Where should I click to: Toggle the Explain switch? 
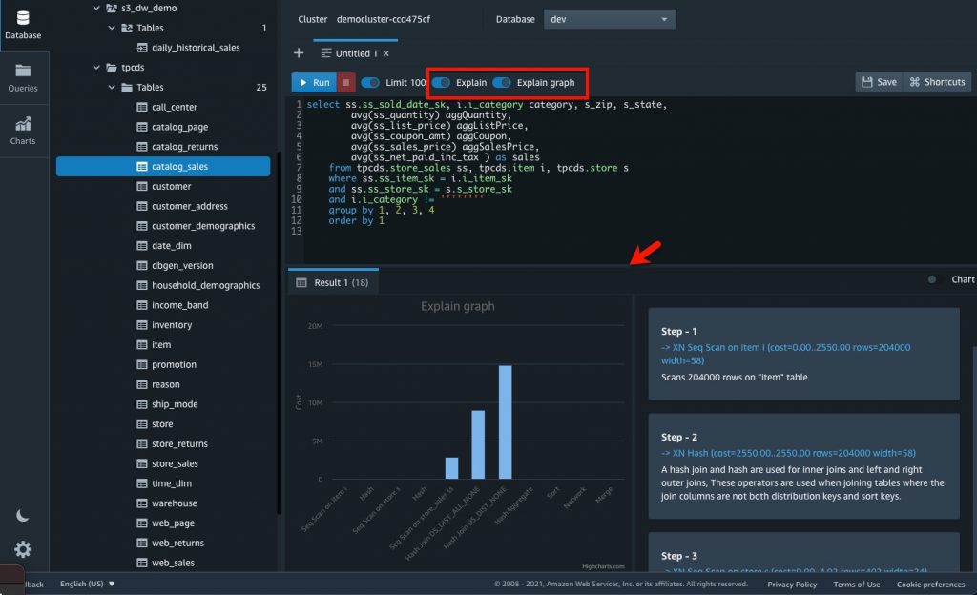(x=441, y=82)
